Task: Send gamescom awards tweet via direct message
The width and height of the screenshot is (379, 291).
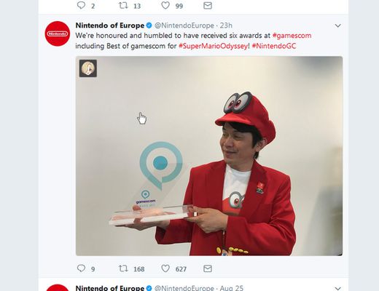Action: [208, 268]
